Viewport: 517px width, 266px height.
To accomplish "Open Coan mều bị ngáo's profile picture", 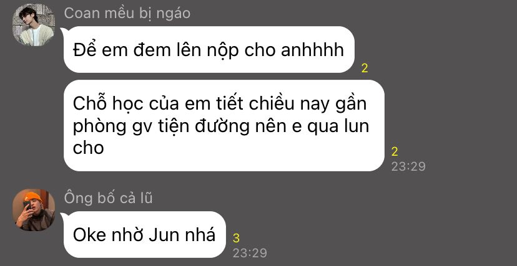I will 33,25.
